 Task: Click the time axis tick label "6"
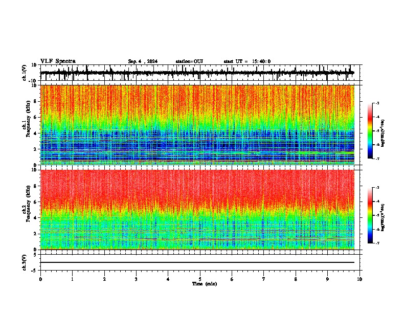pyautogui.click(x=232, y=279)
